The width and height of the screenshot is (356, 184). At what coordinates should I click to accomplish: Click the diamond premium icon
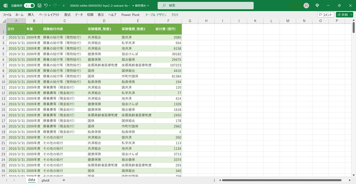tap(317, 5)
